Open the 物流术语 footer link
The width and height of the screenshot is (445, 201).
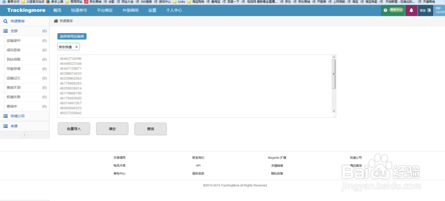tap(119, 165)
